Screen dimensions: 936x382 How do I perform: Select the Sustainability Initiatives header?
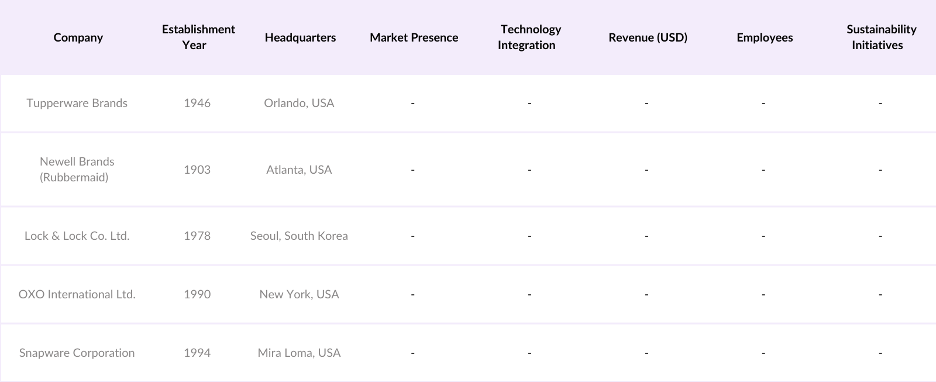(880, 37)
